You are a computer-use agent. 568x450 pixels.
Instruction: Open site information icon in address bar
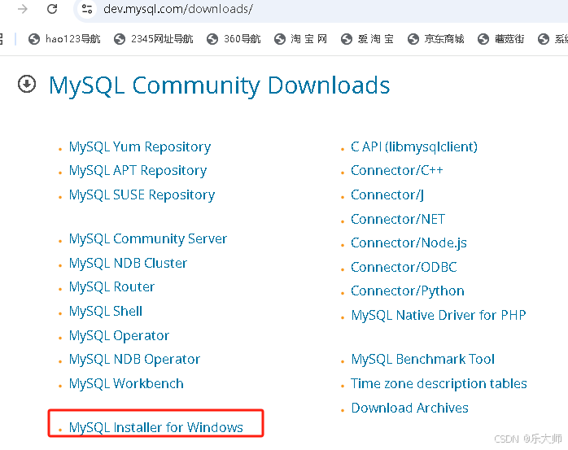point(87,9)
